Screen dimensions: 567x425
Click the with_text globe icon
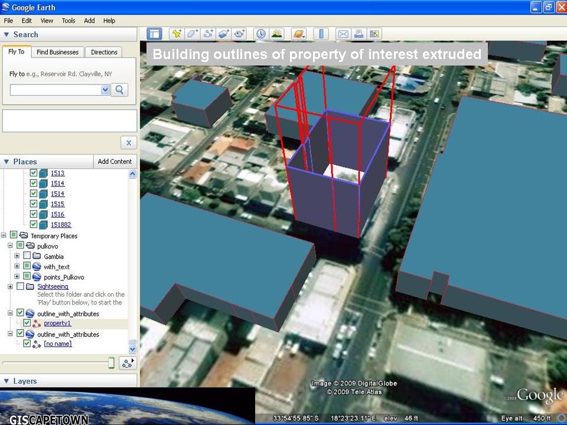pyautogui.click(x=37, y=267)
